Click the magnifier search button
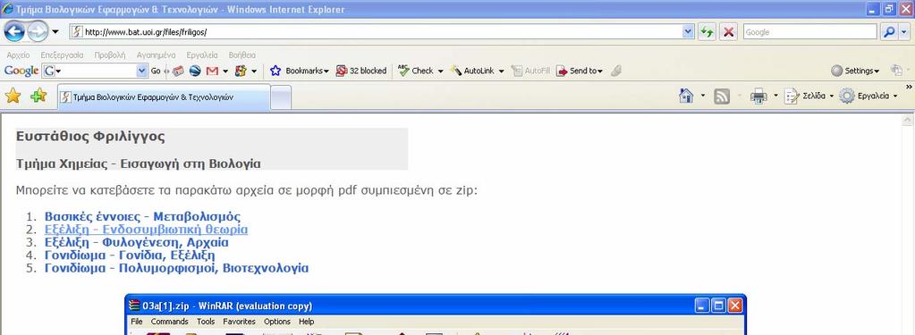This screenshot has height=335, width=915. [889, 32]
